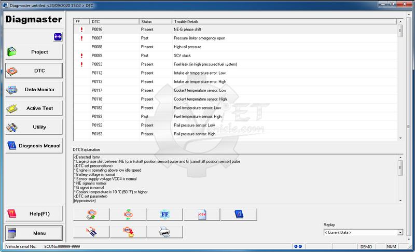Go to the Utility section

(34, 127)
